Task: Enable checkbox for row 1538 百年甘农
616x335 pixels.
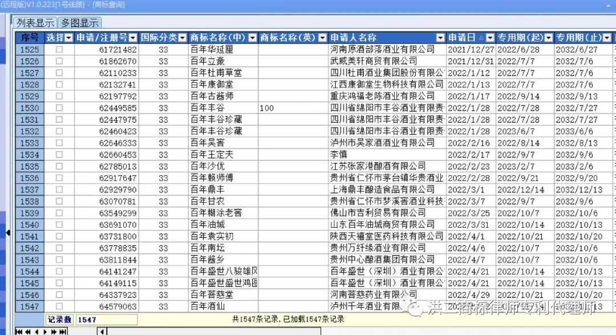Action: 59,201
